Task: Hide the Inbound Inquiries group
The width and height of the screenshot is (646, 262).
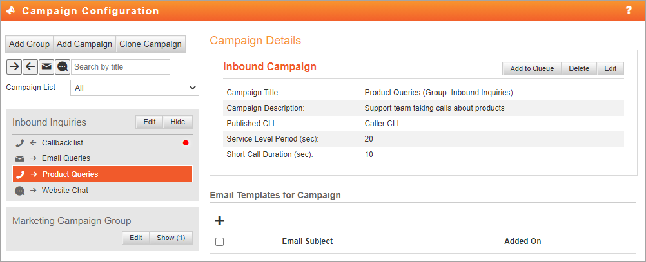Action: click(x=178, y=122)
